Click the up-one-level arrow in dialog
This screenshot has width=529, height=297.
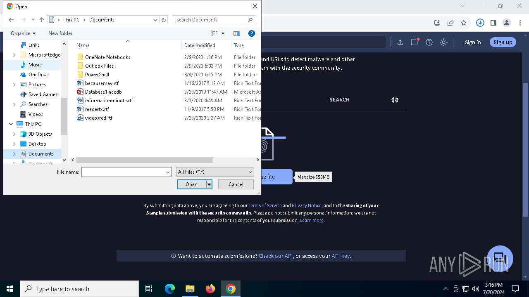click(41, 20)
